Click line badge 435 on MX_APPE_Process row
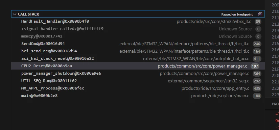Viewport: 279px width, 130px height. pyautogui.click(x=257, y=88)
